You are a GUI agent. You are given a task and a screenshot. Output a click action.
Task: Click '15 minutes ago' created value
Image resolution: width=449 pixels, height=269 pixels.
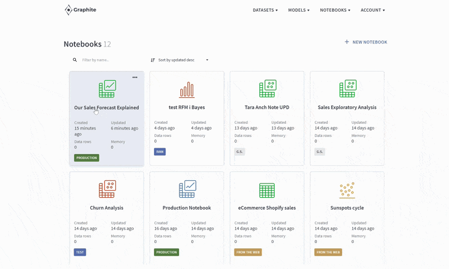85,131
